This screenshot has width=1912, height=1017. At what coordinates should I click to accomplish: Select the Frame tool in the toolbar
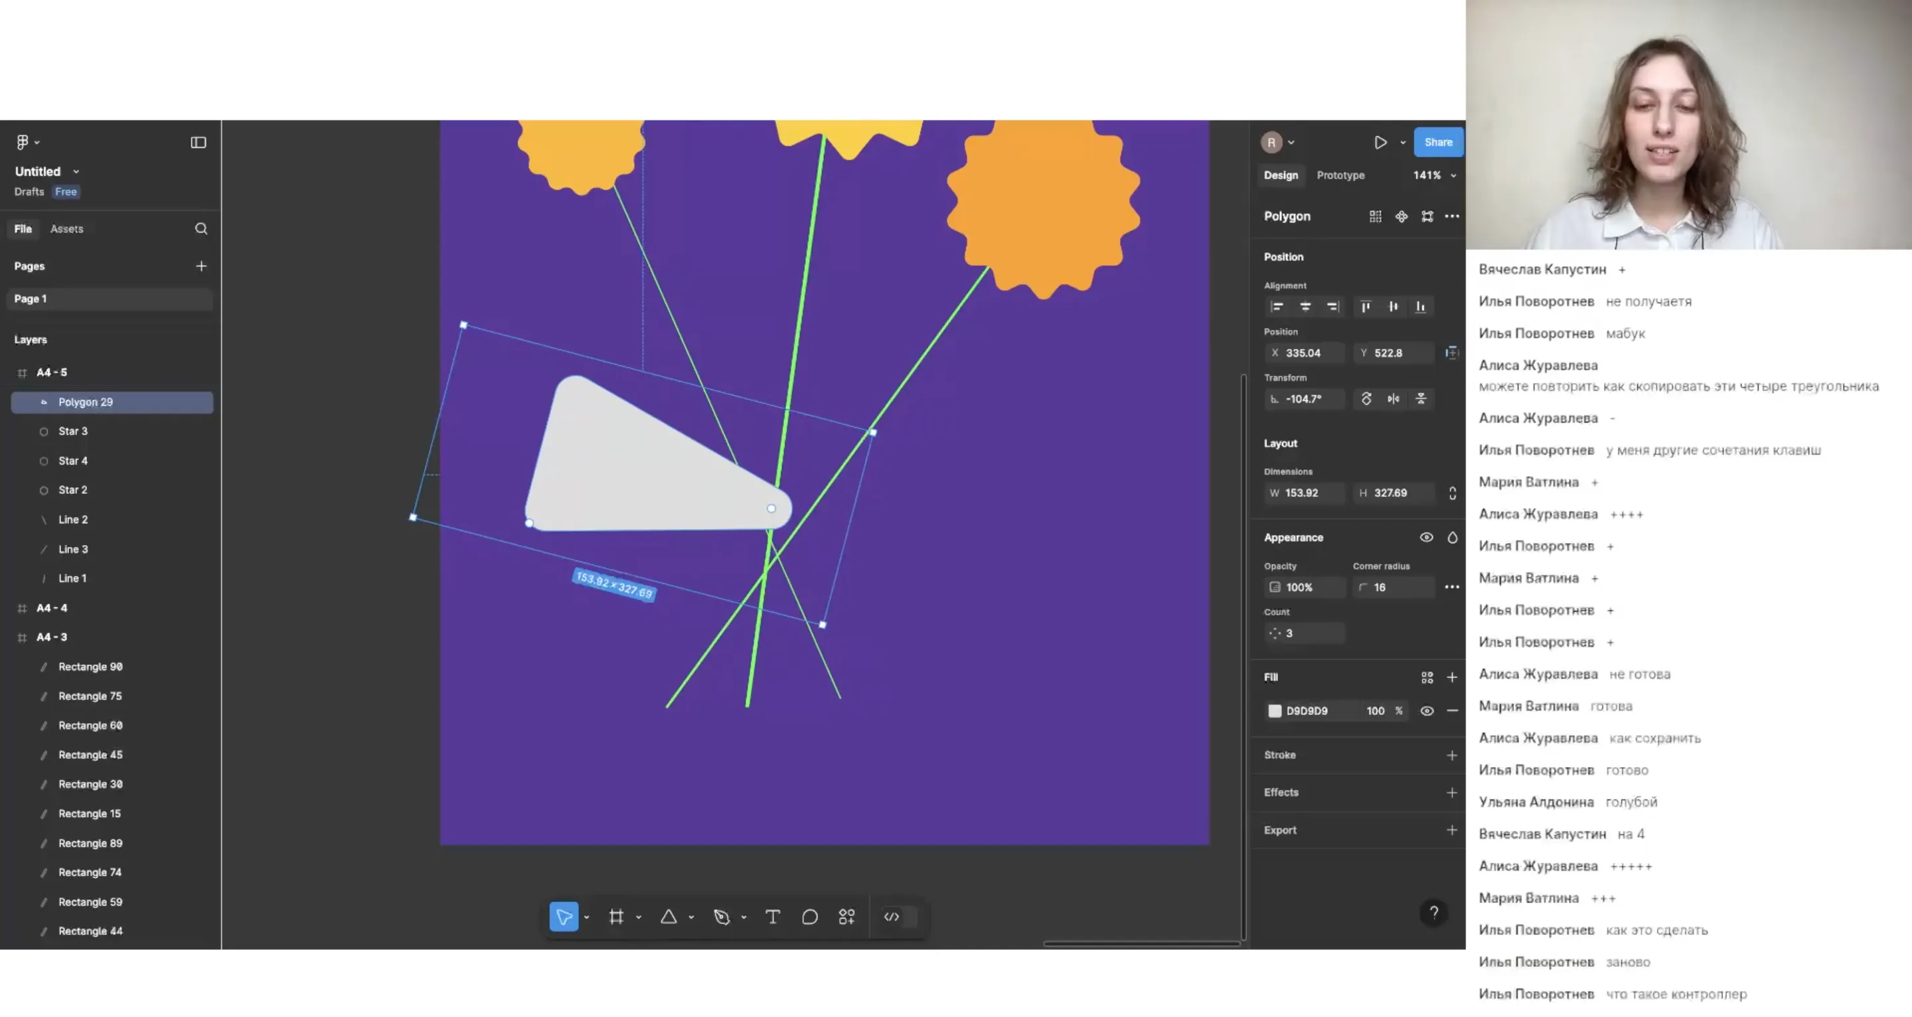pos(616,917)
